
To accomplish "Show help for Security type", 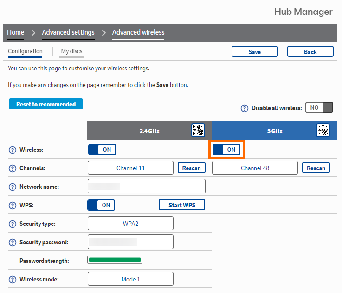I will (13, 224).
